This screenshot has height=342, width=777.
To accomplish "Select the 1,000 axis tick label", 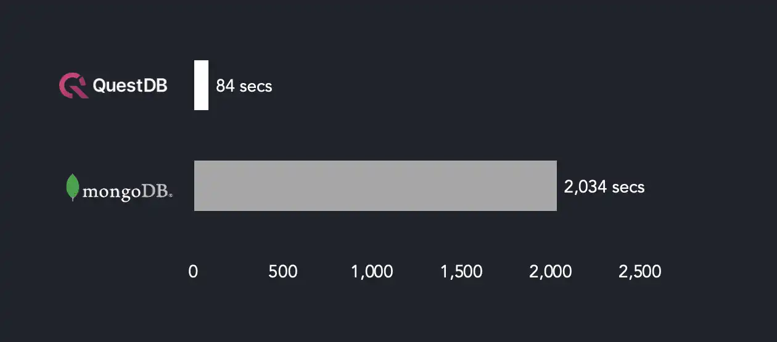I will [372, 272].
